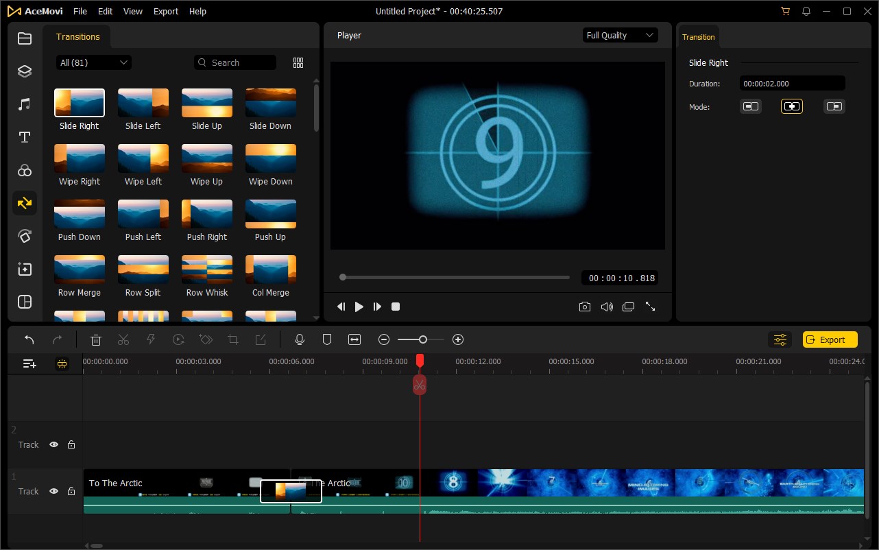Lock Track 1 with padlock icon
The height and width of the screenshot is (550, 879).
(x=71, y=492)
